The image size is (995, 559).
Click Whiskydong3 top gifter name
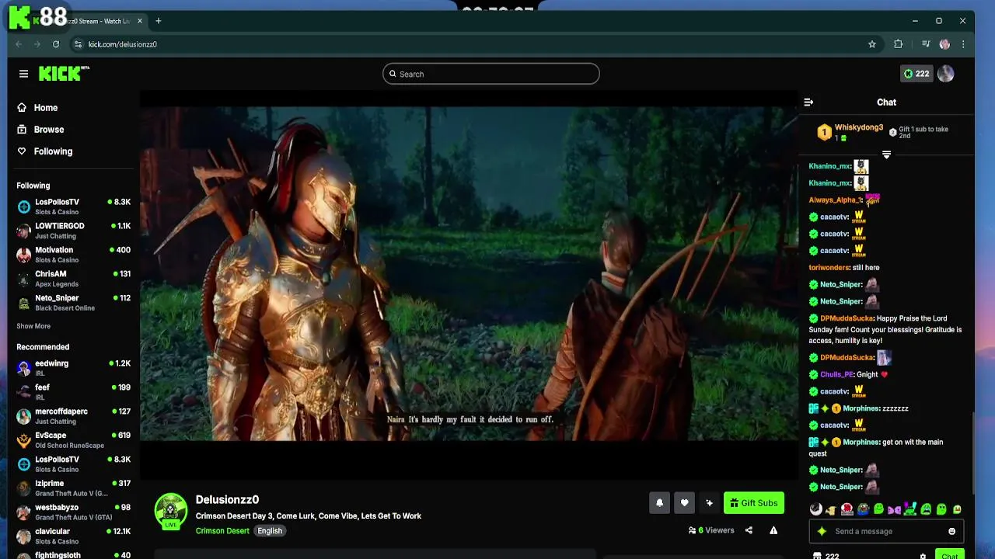point(858,127)
